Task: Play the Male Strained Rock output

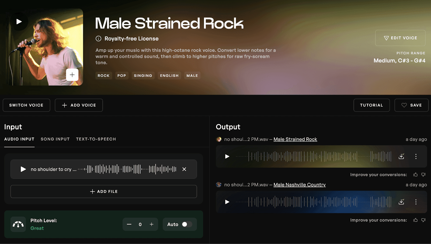Action: (227, 156)
